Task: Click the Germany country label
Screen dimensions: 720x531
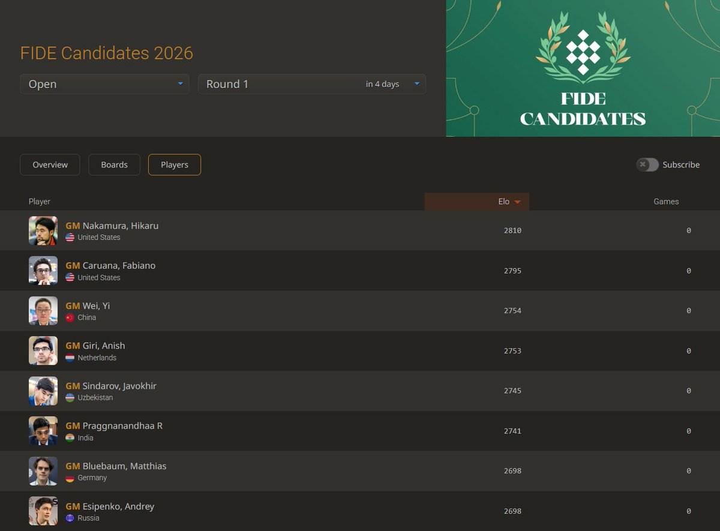Action: [x=92, y=478]
